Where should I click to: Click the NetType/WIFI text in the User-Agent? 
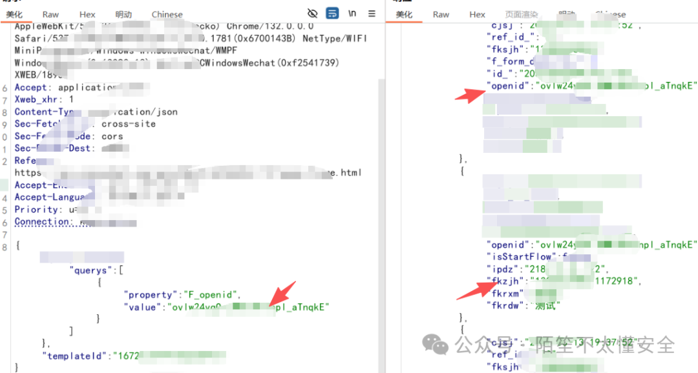(335, 39)
